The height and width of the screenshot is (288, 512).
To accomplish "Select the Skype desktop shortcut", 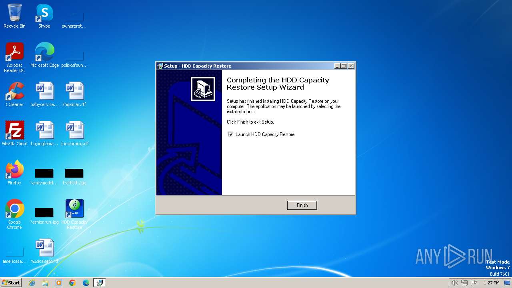I will (44, 16).
